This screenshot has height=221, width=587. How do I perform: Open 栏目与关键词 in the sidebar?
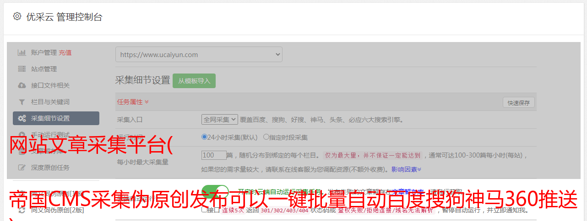[x=50, y=102]
